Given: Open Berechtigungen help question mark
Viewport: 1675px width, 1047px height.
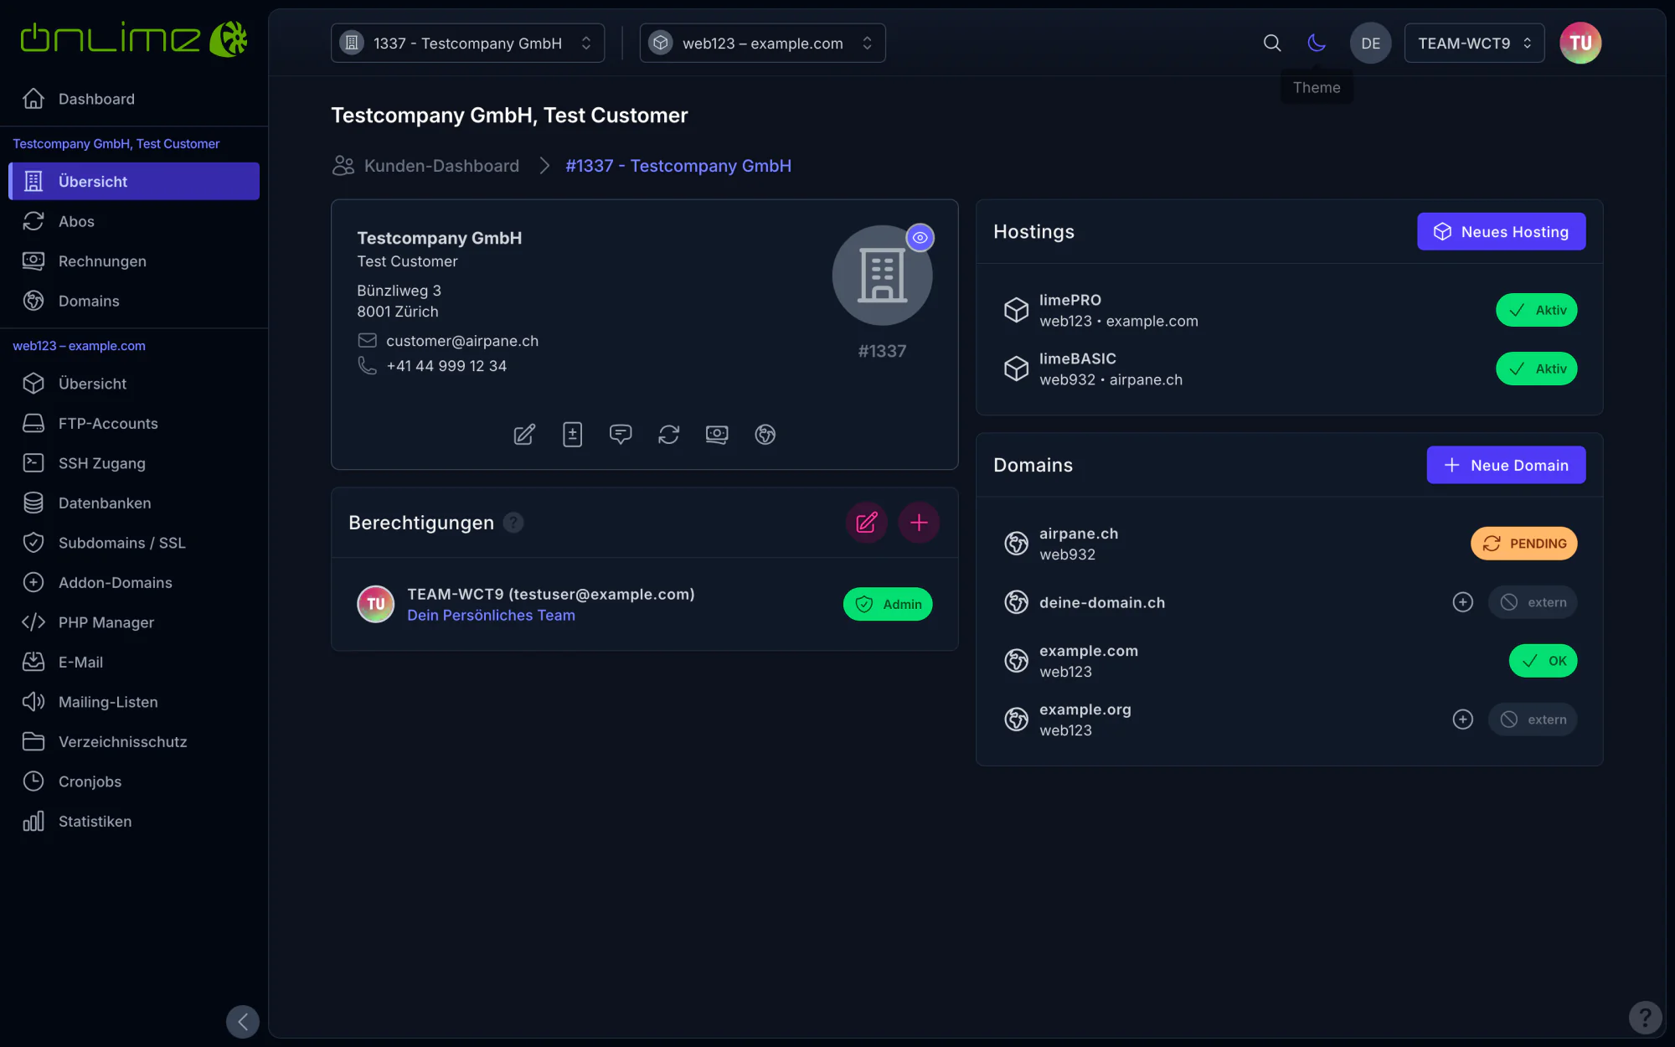Looking at the screenshot, I should [513, 523].
